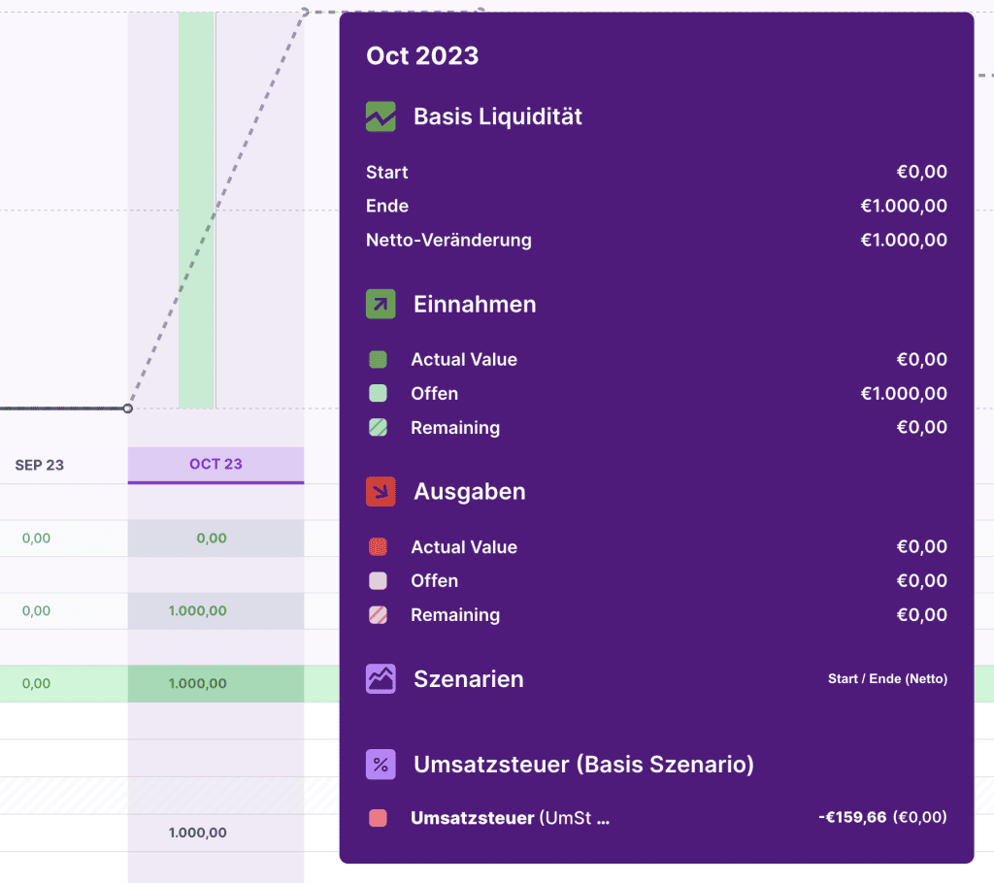Click the Einnahmen Offen light green swatch

click(x=379, y=394)
